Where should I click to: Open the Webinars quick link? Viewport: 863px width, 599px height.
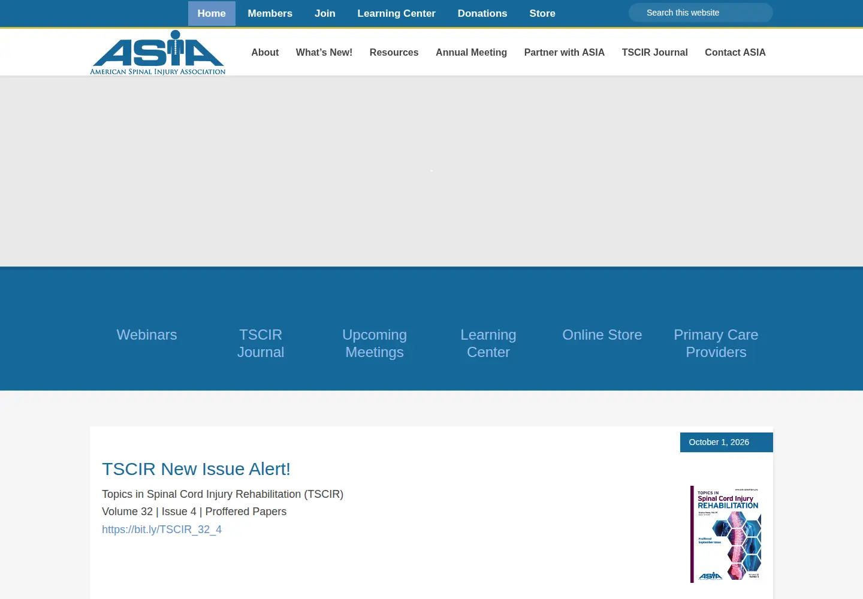click(x=147, y=335)
